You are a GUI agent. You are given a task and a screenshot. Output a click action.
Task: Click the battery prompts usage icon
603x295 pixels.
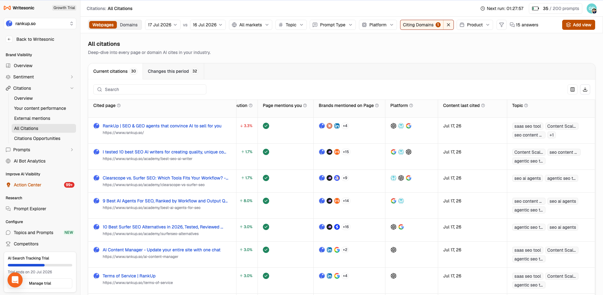(535, 8)
